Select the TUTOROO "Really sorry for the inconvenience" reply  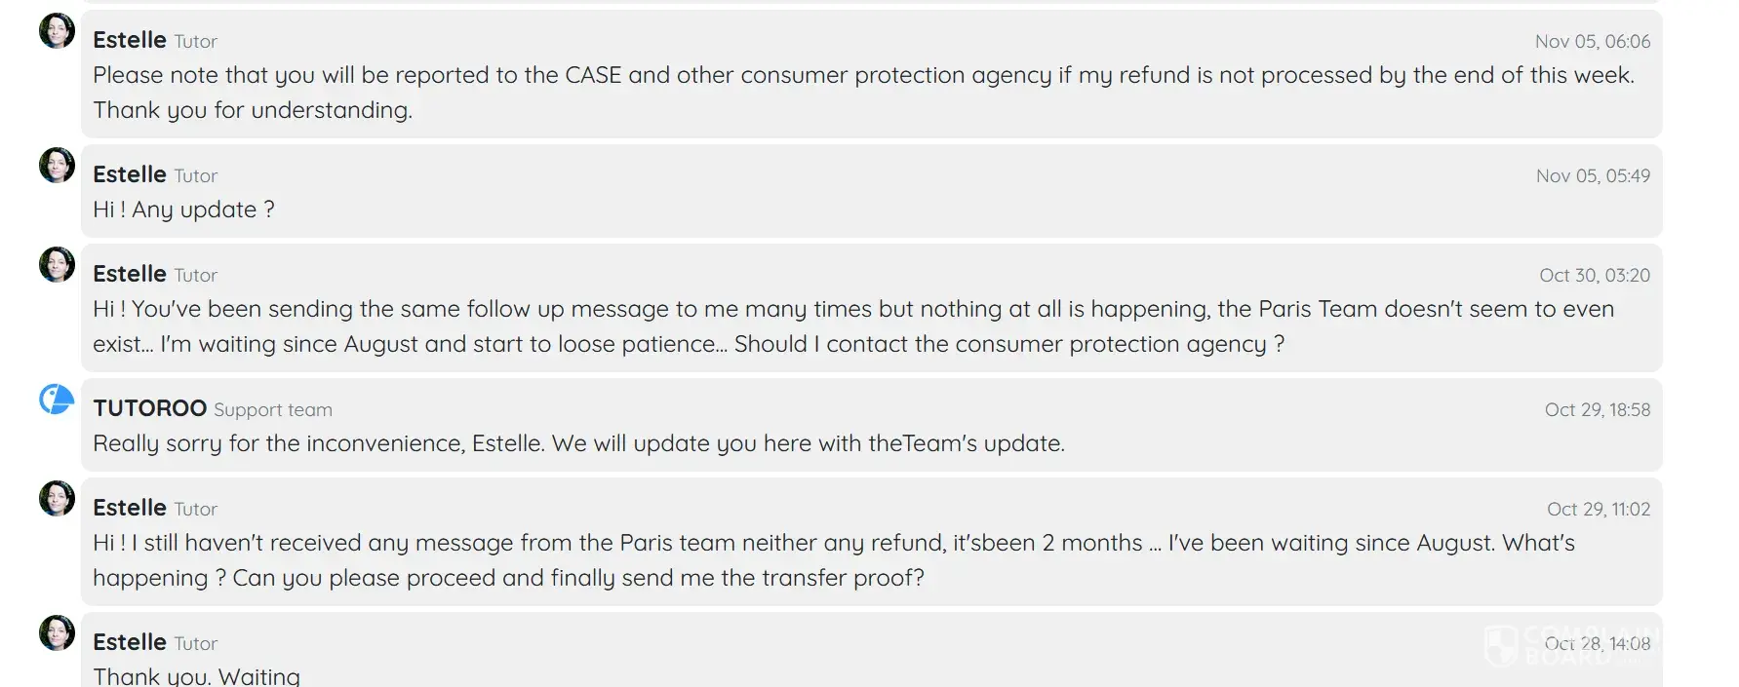point(578,444)
